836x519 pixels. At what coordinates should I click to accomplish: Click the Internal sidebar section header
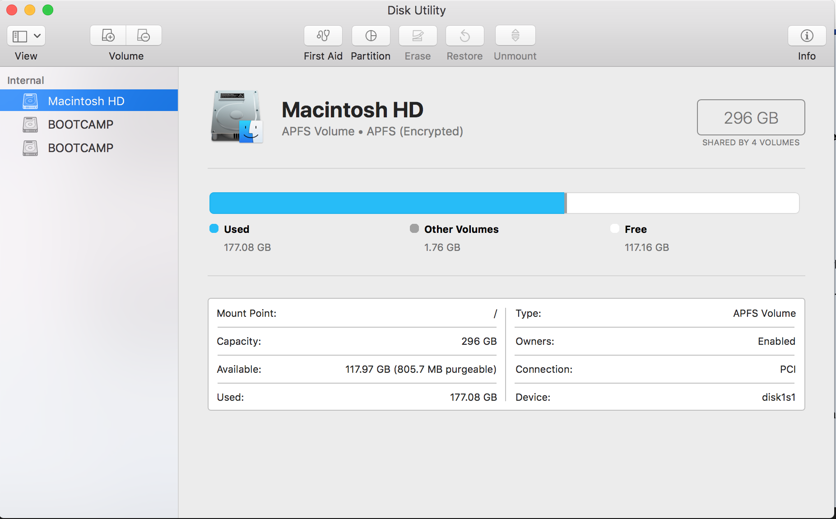(x=26, y=80)
